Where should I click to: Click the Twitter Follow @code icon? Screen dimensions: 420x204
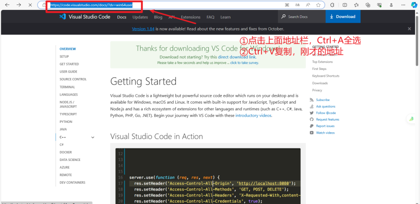click(x=312, y=113)
